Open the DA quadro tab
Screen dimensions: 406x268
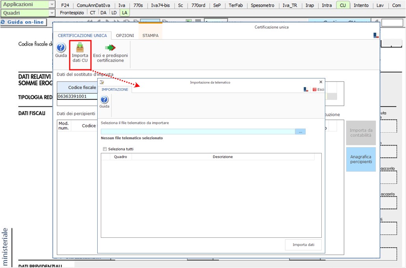103,13
